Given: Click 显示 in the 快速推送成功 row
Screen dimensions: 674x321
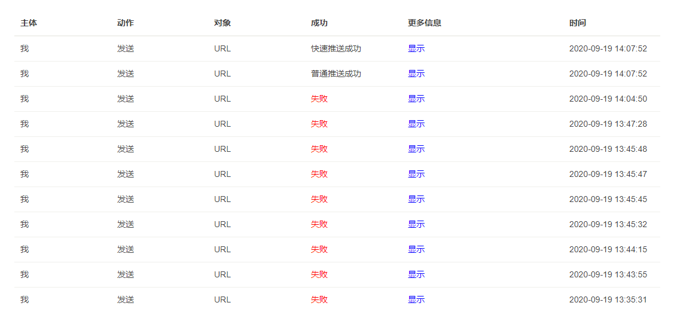Looking at the screenshot, I should [x=416, y=48].
